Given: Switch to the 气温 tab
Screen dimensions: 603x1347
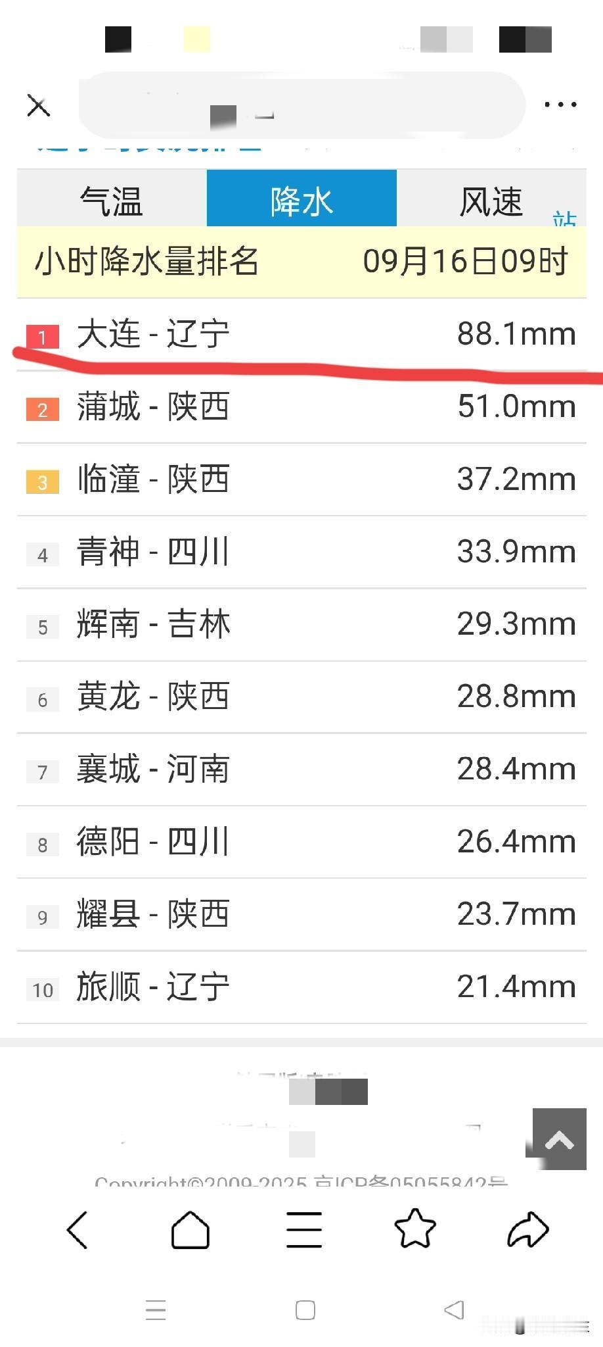Looking at the screenshot, I should [112, 199].
